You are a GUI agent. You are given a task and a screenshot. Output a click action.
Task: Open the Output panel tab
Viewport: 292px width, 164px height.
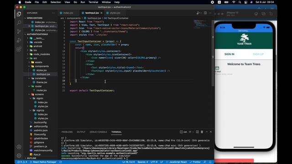[x=81, y=132]
